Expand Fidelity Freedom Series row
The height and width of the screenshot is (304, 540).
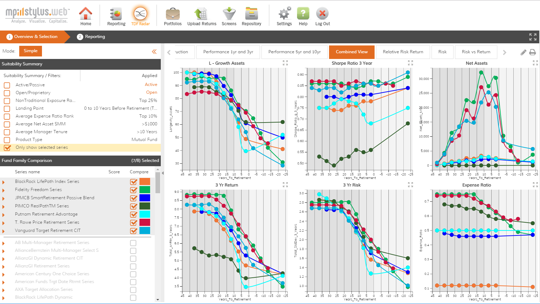click(4, 190)
